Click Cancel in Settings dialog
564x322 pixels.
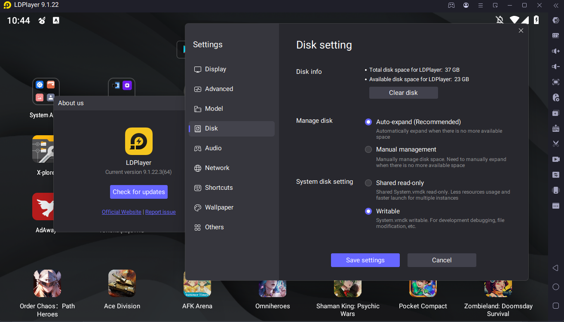442,260
